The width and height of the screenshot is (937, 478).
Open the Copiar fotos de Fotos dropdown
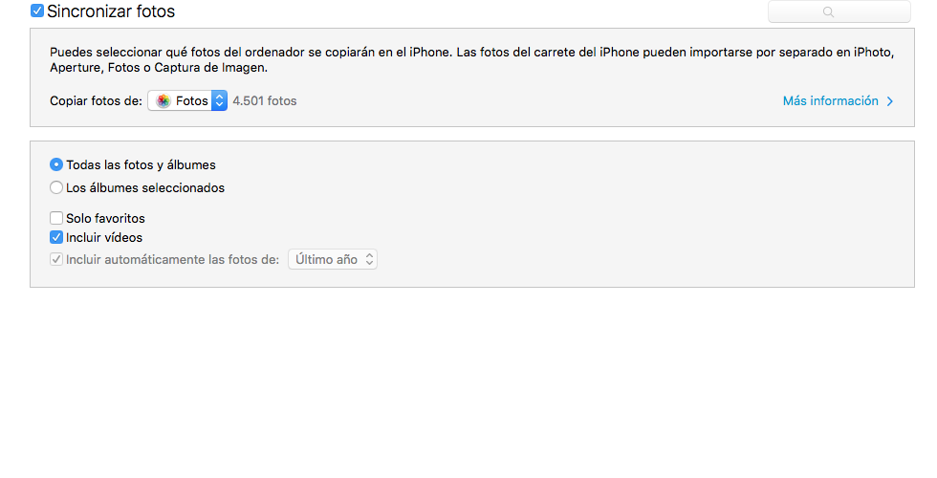click(187, 101)
